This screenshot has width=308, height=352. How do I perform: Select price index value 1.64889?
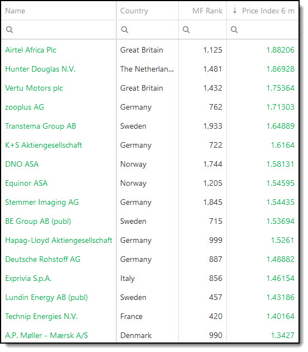280,126
